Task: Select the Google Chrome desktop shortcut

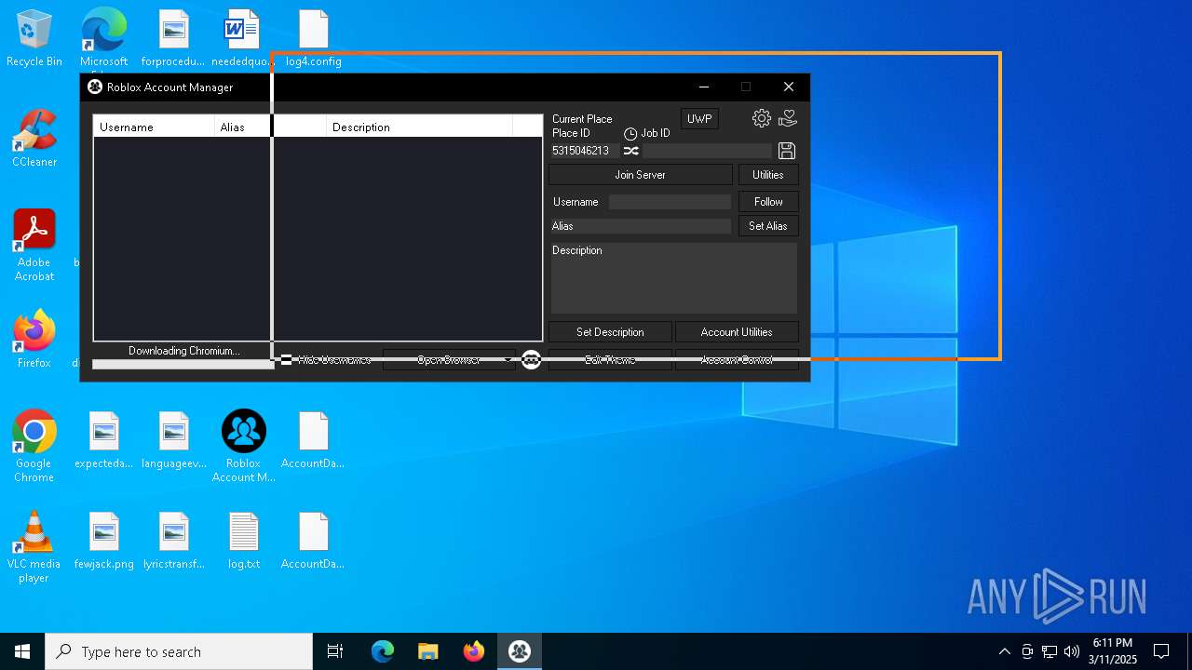Action: pos(34,447)
